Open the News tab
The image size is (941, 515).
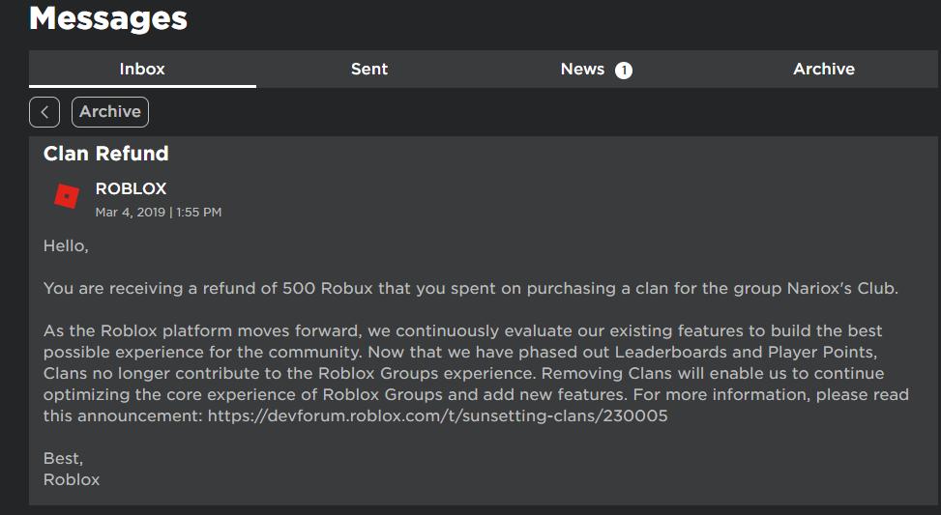pos(596,69)
